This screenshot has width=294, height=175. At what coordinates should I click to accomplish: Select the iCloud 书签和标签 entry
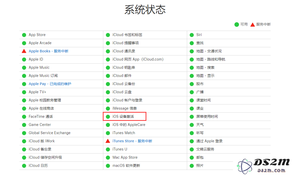click(x=127, y=35)
